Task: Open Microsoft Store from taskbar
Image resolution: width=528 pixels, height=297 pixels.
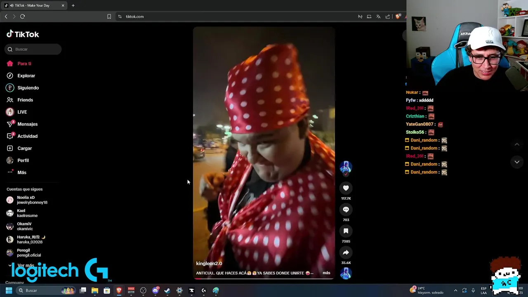Action: [x=107, y=290]
